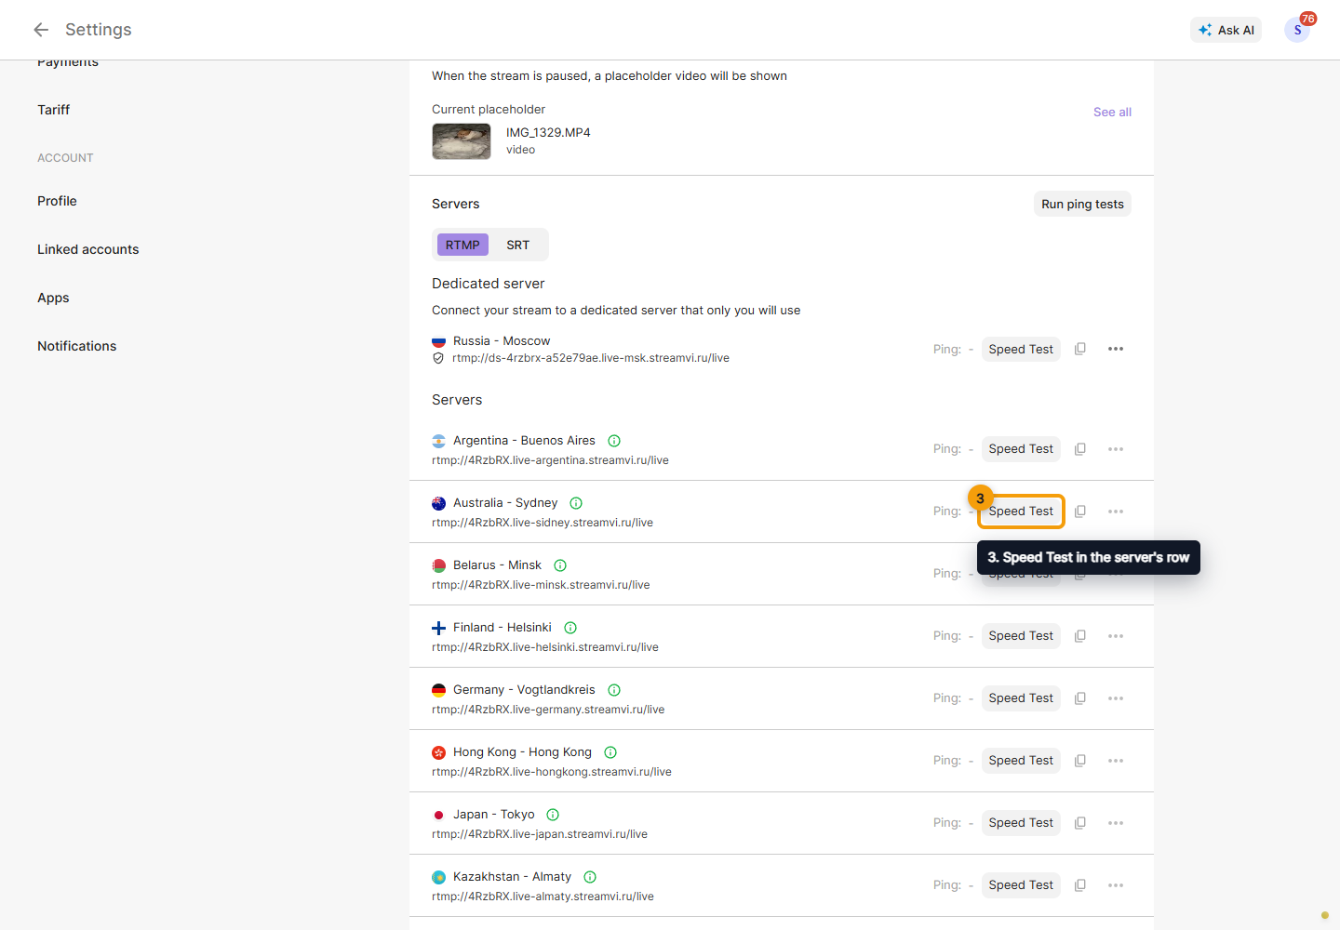
Task: Copy the Japan - Tokyo server URL
Action: coord(1080,823)
